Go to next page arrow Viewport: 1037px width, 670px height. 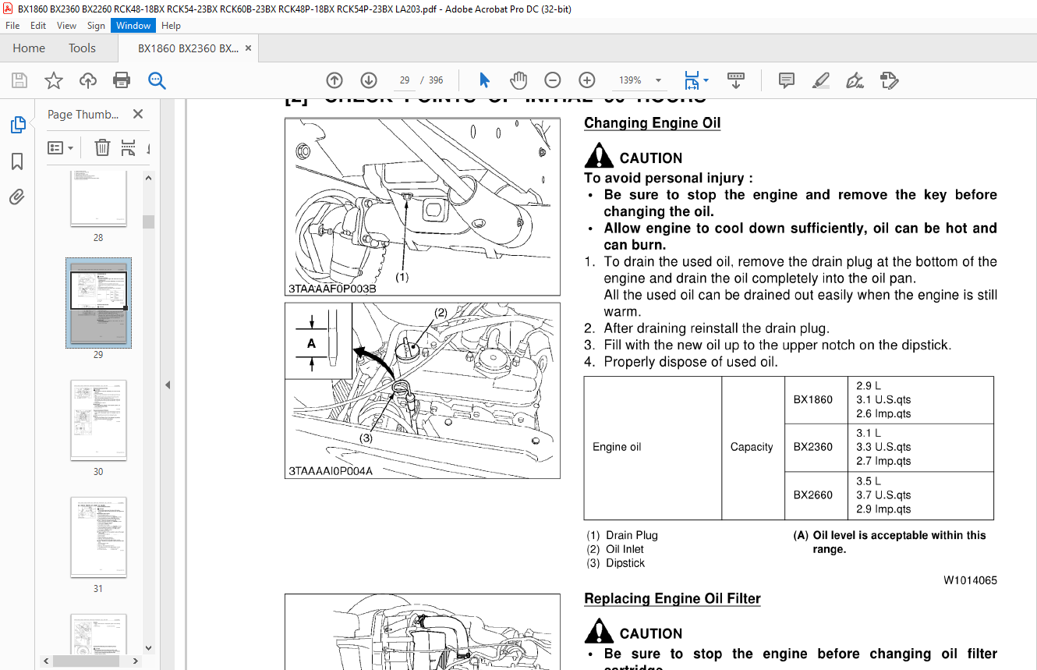[369, 80]
